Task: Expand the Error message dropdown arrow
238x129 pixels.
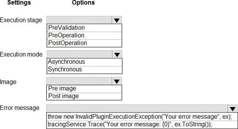Action: click(x=233, y=109)
